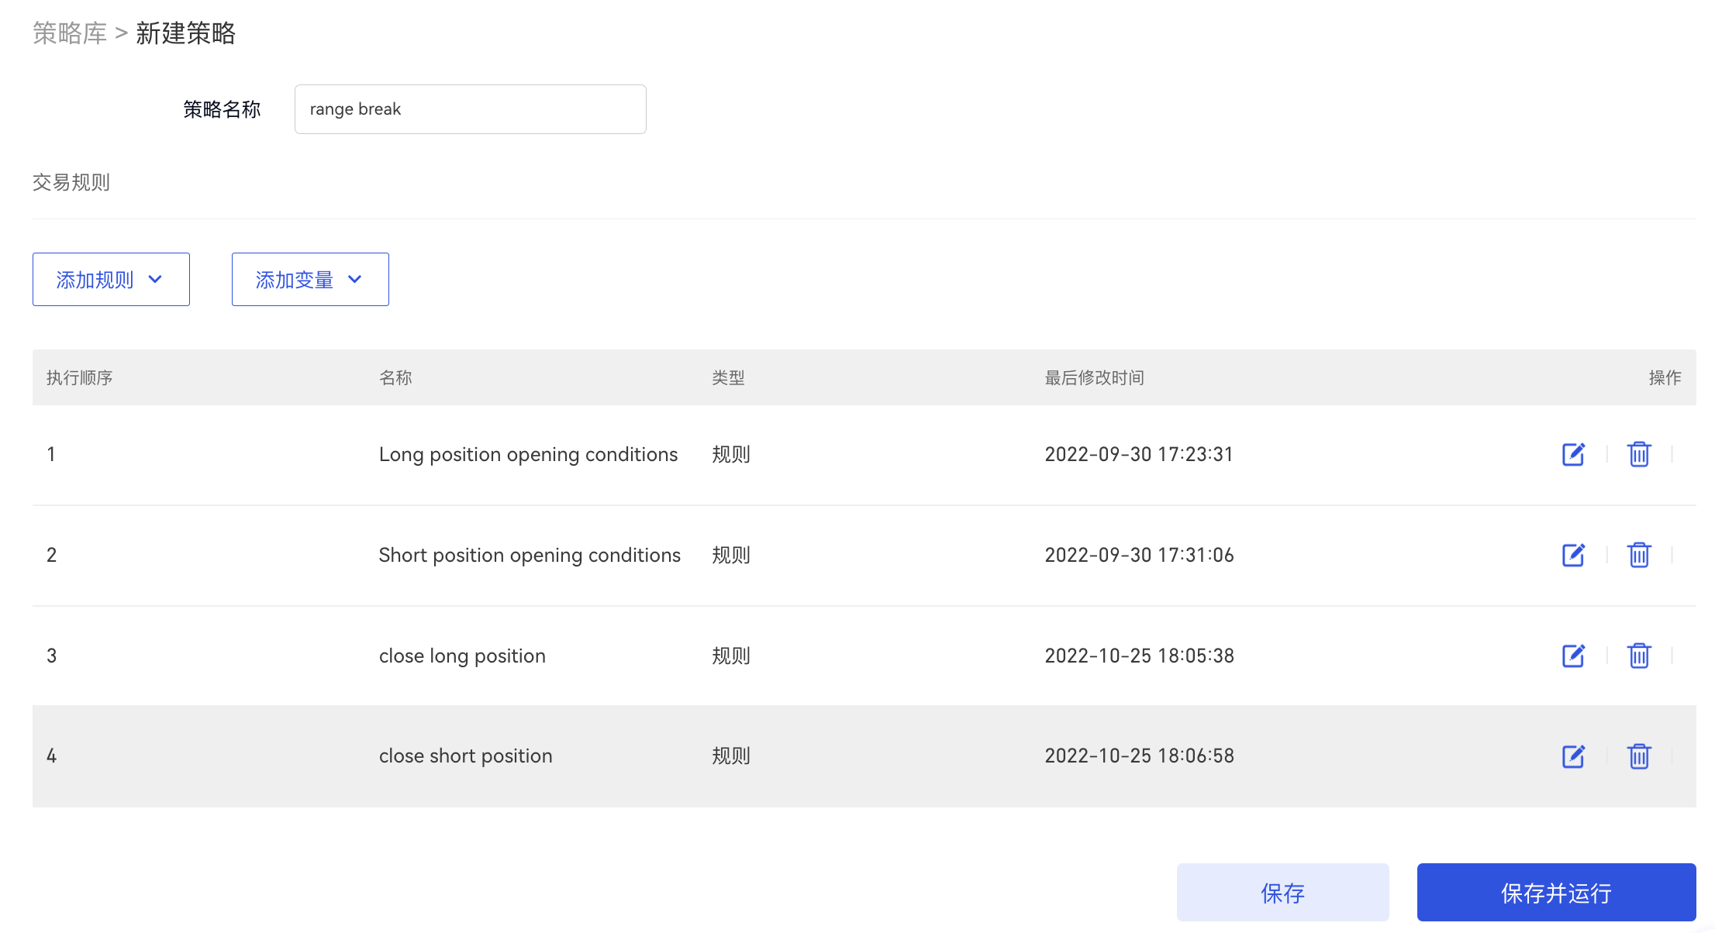The height and width of the screenshot is (933, 1715).
Task: Select the close short position row name
Action: (x=465, y=756)
